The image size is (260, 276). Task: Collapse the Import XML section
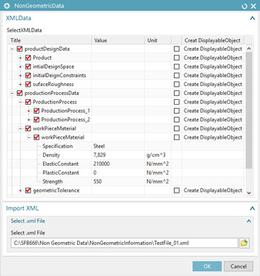pyautogui.click(x=252, y=208)
